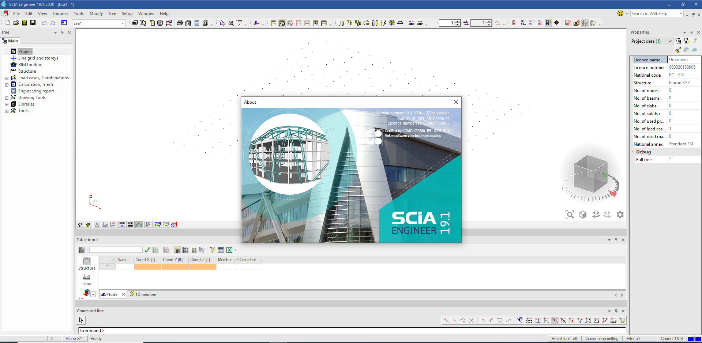Image resolution: width=702 pixels, height=343 pixels.
Task: Click the Print picture icon
Action: [x=180, y=23]
